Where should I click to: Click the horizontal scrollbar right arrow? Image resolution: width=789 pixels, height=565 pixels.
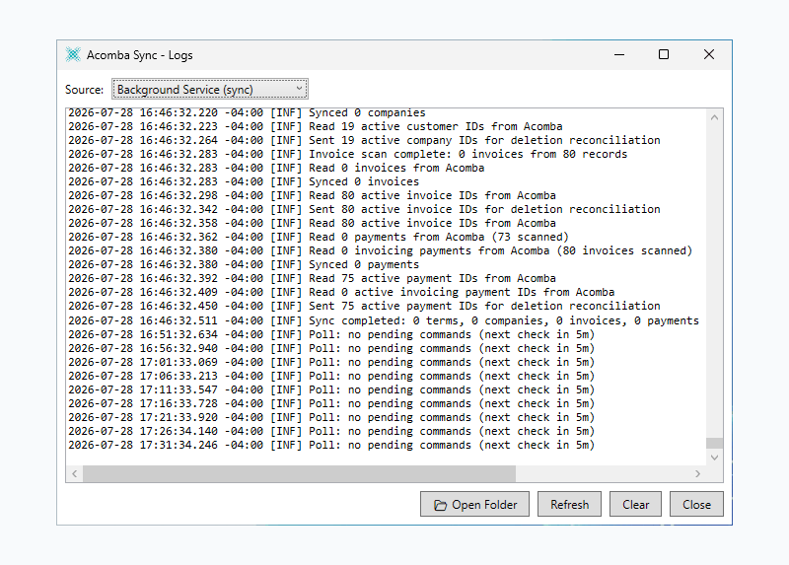click(697, 474)
